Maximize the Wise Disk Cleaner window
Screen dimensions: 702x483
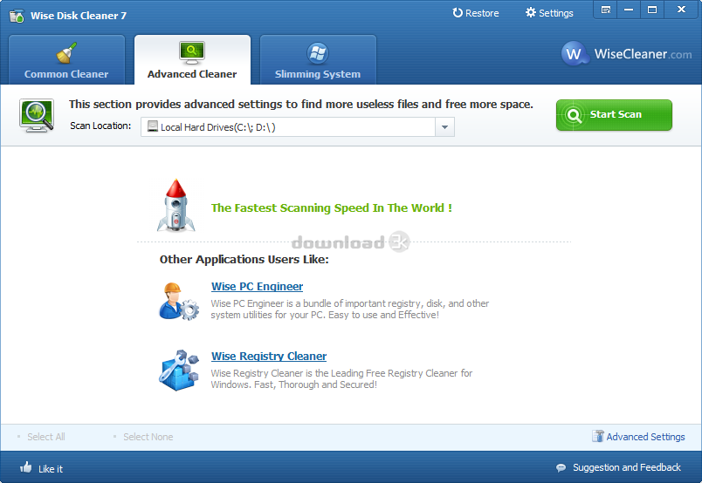pos(652,10)
